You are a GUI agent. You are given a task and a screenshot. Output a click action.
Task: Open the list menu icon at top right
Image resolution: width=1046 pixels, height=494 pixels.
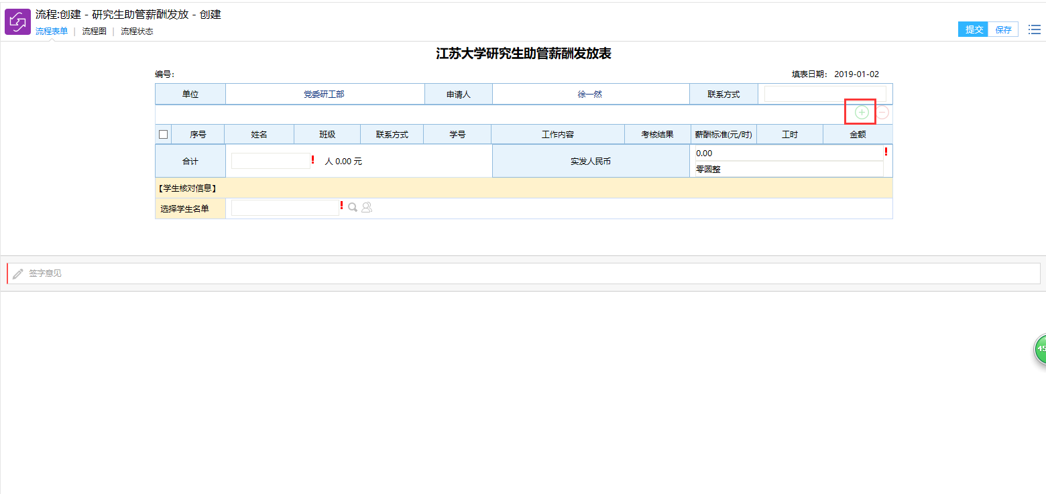pos(1035,29)
